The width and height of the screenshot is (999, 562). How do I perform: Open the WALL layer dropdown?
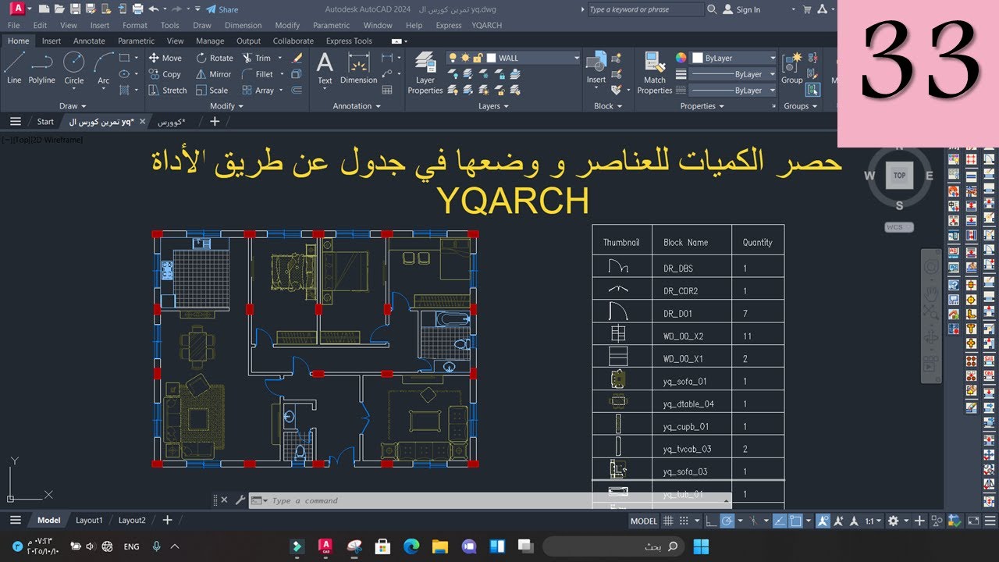pyautogui.click(x=576, y=58)
